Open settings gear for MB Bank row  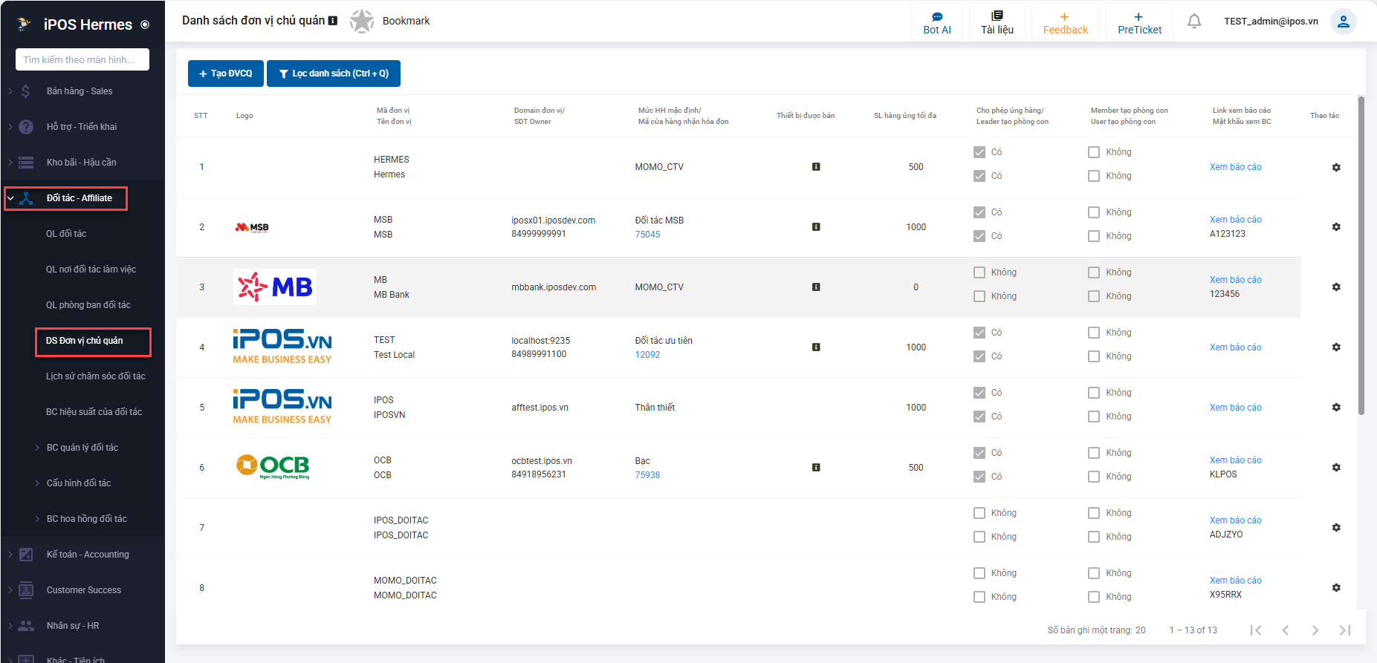pos(1336,287)
